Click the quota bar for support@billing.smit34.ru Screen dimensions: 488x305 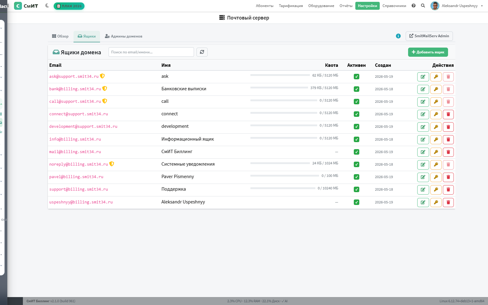coord(283,188)
